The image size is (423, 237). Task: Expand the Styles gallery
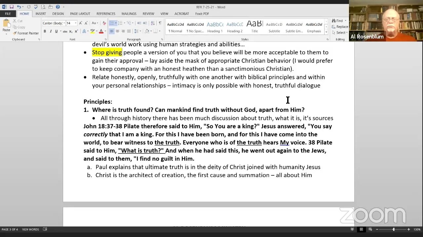pos(326,32)
